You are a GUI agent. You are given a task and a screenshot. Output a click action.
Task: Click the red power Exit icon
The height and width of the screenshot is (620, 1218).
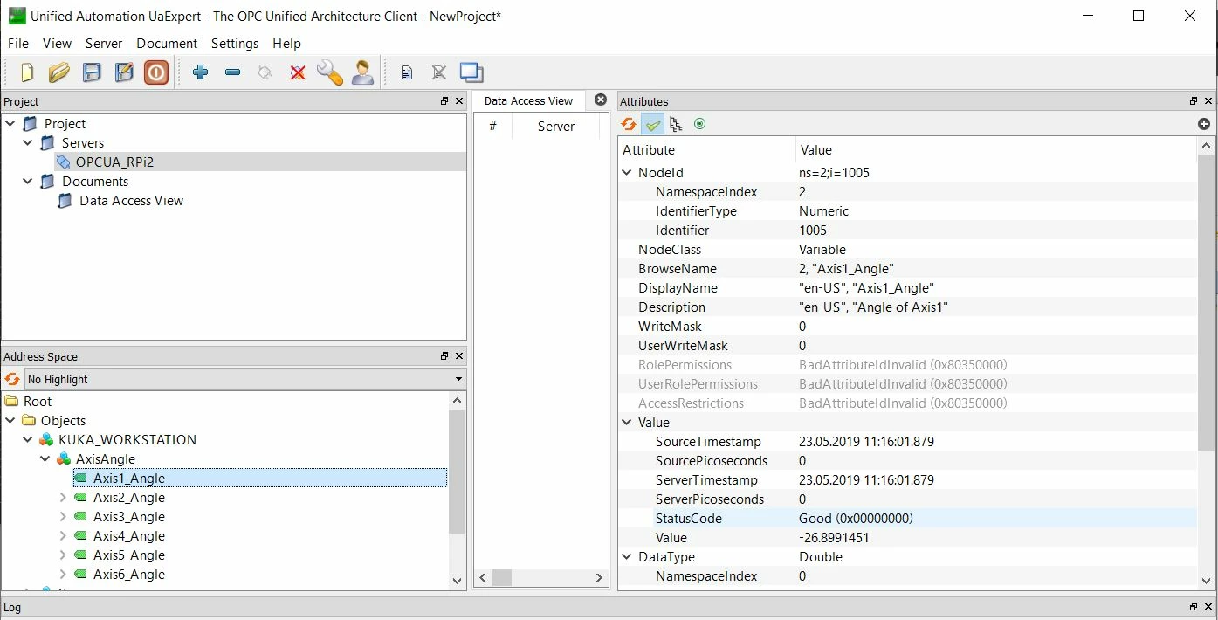(156, 72)
